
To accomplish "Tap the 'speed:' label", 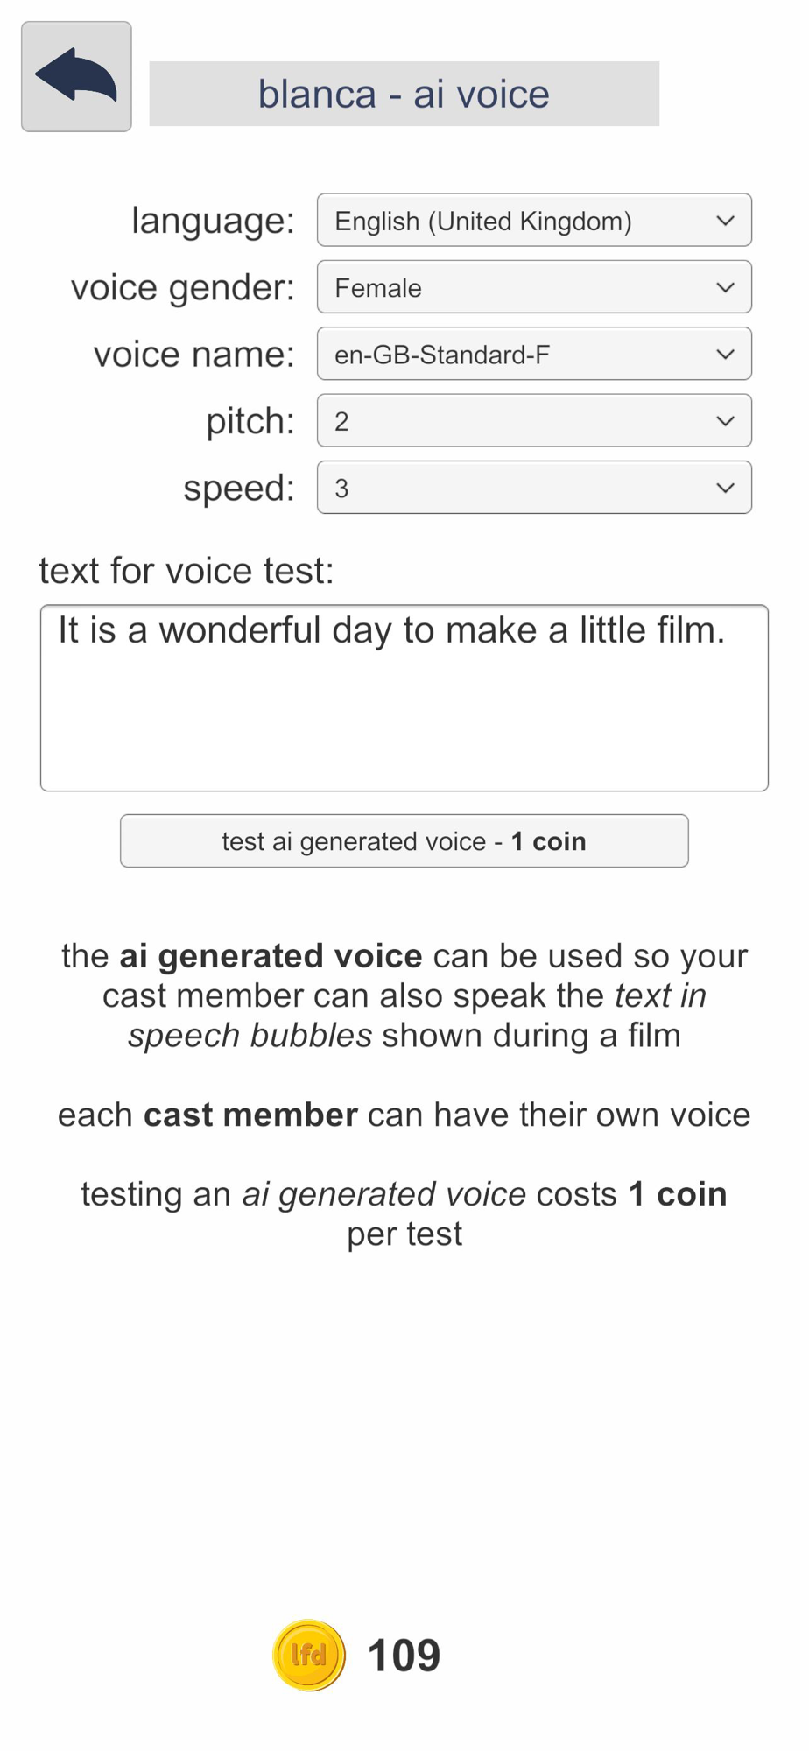I will 238,488.
